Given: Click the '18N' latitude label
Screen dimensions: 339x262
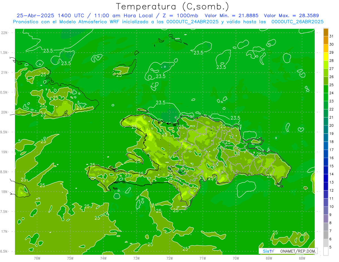Looking at the screenshot, I should click(x=4, y=192).
